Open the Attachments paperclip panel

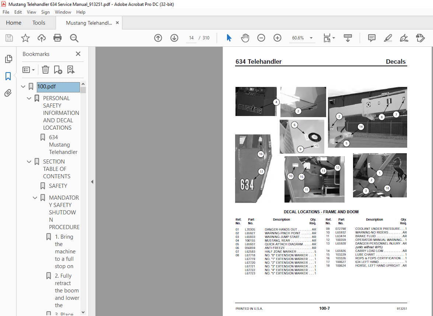click(x=8, y=93)
